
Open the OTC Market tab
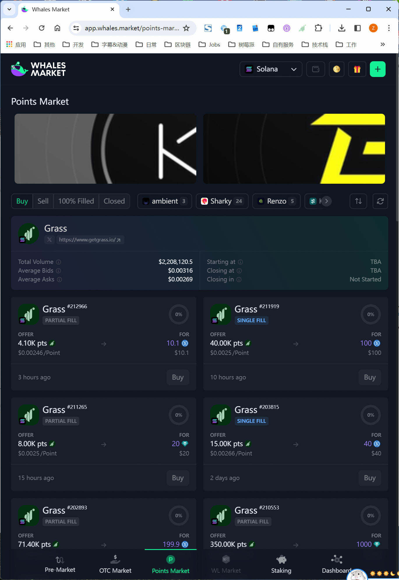115,565
